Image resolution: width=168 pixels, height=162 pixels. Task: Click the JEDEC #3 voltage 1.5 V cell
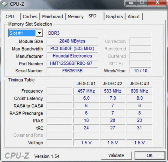(139, 143)
